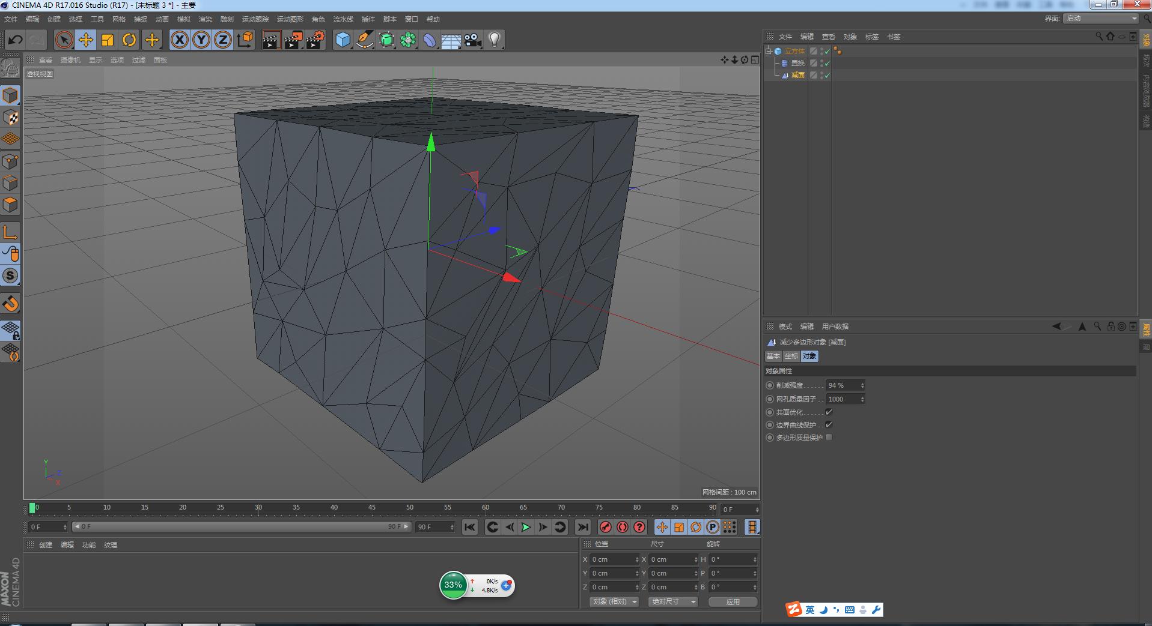Uncheck the 边界曲线保护 checkbox
This screenshot has width=1152, height=626.
click(829, 425)
